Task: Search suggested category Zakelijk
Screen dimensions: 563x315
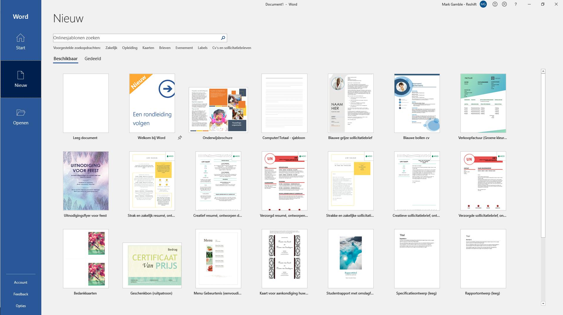Action: [x=111, y=48]
